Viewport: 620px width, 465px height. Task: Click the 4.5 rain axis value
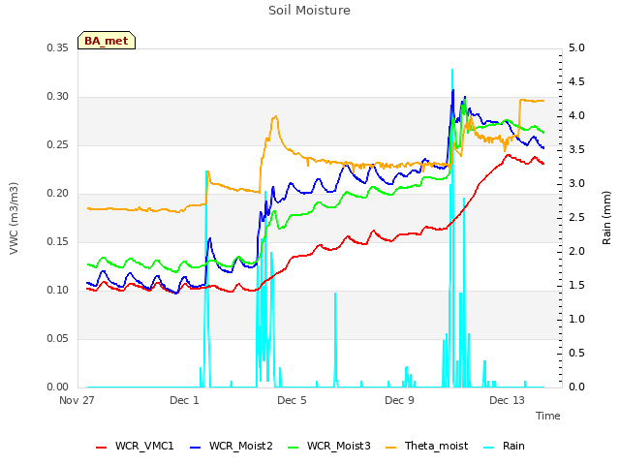coord(576,81)
